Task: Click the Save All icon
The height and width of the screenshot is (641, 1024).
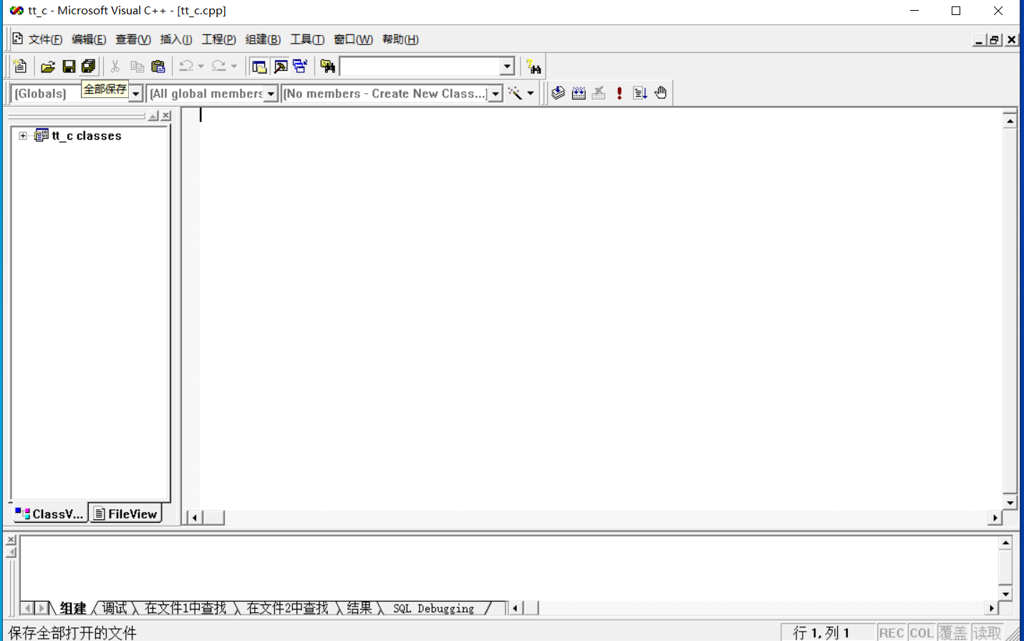Action: 88,67
